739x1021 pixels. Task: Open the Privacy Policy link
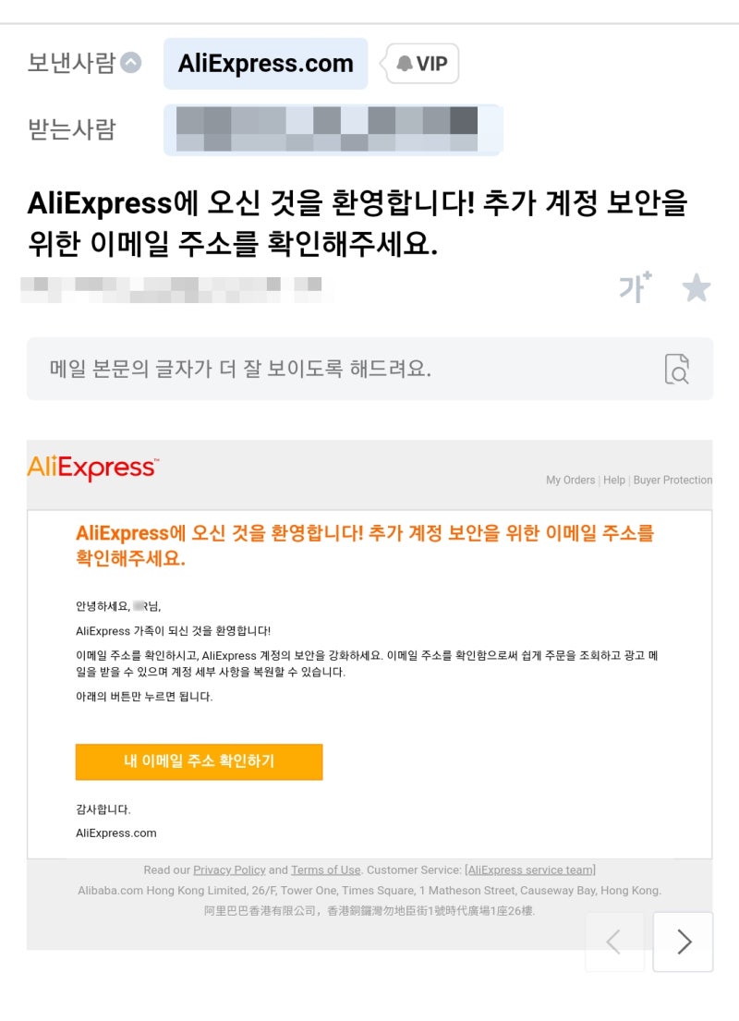click(229, 870)
